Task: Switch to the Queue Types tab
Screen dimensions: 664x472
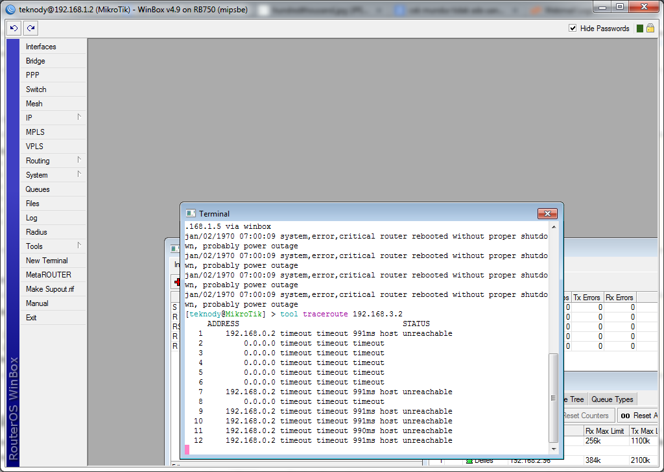Action: (611, 399)
